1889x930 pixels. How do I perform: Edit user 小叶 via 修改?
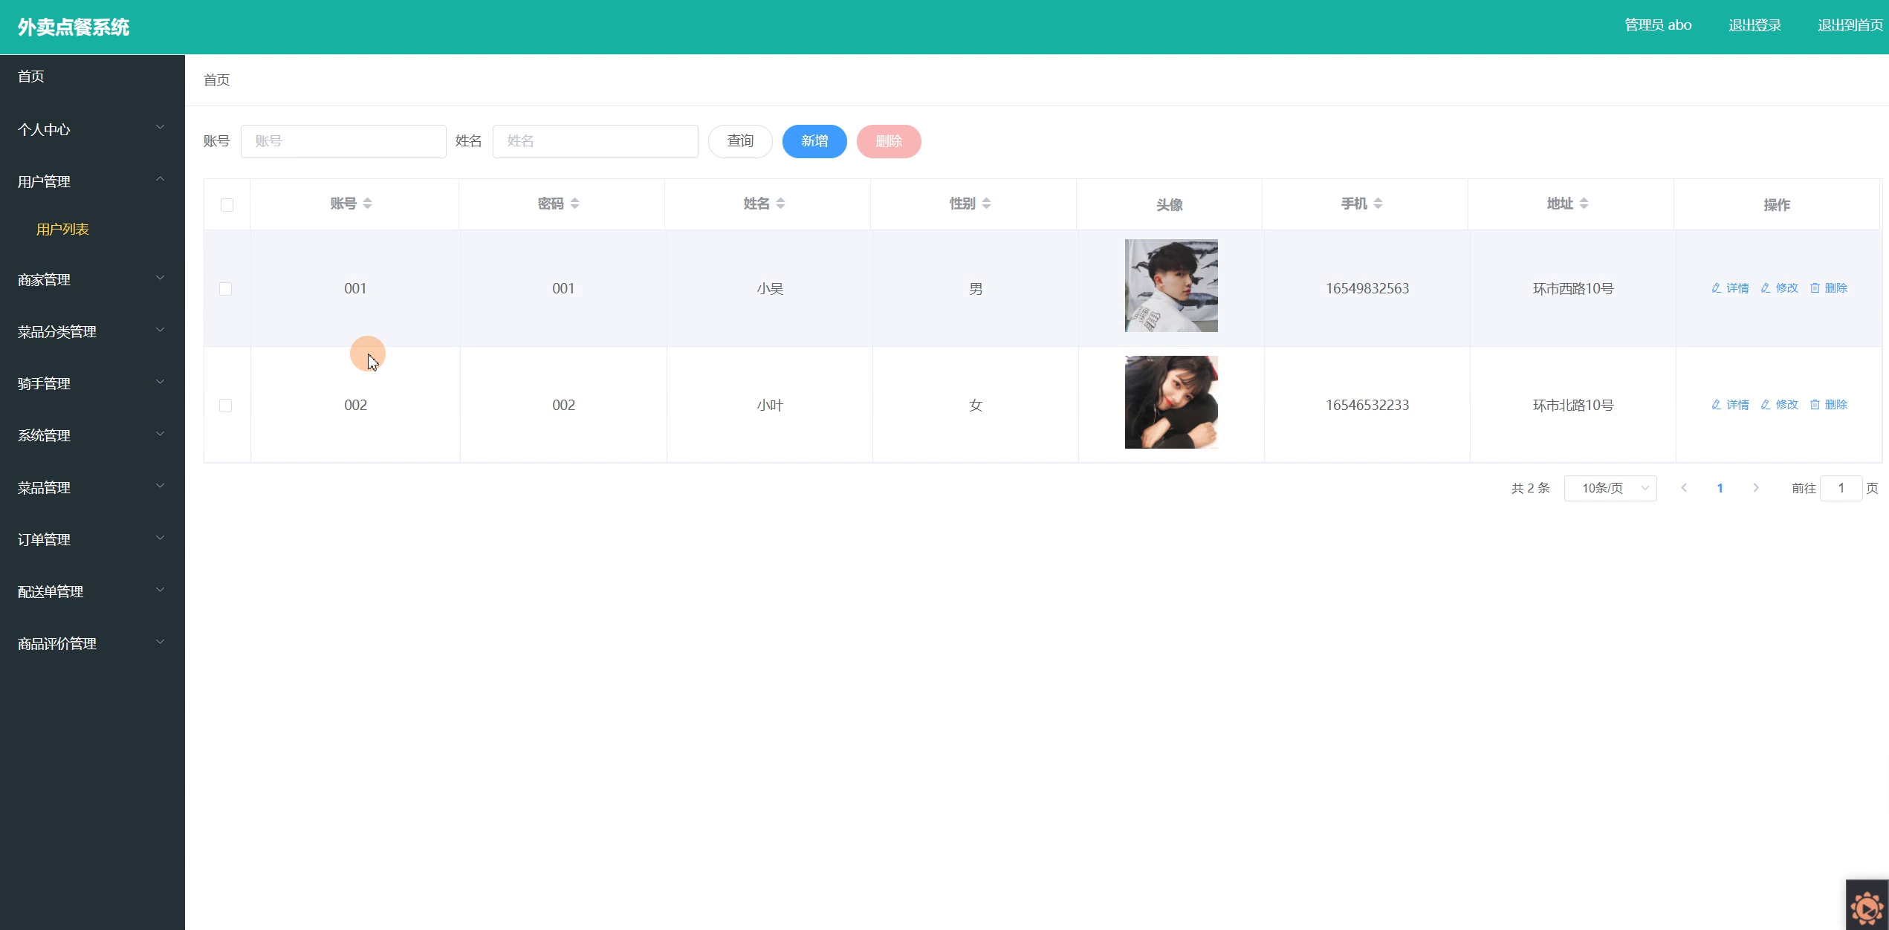tap(1779, 405)
